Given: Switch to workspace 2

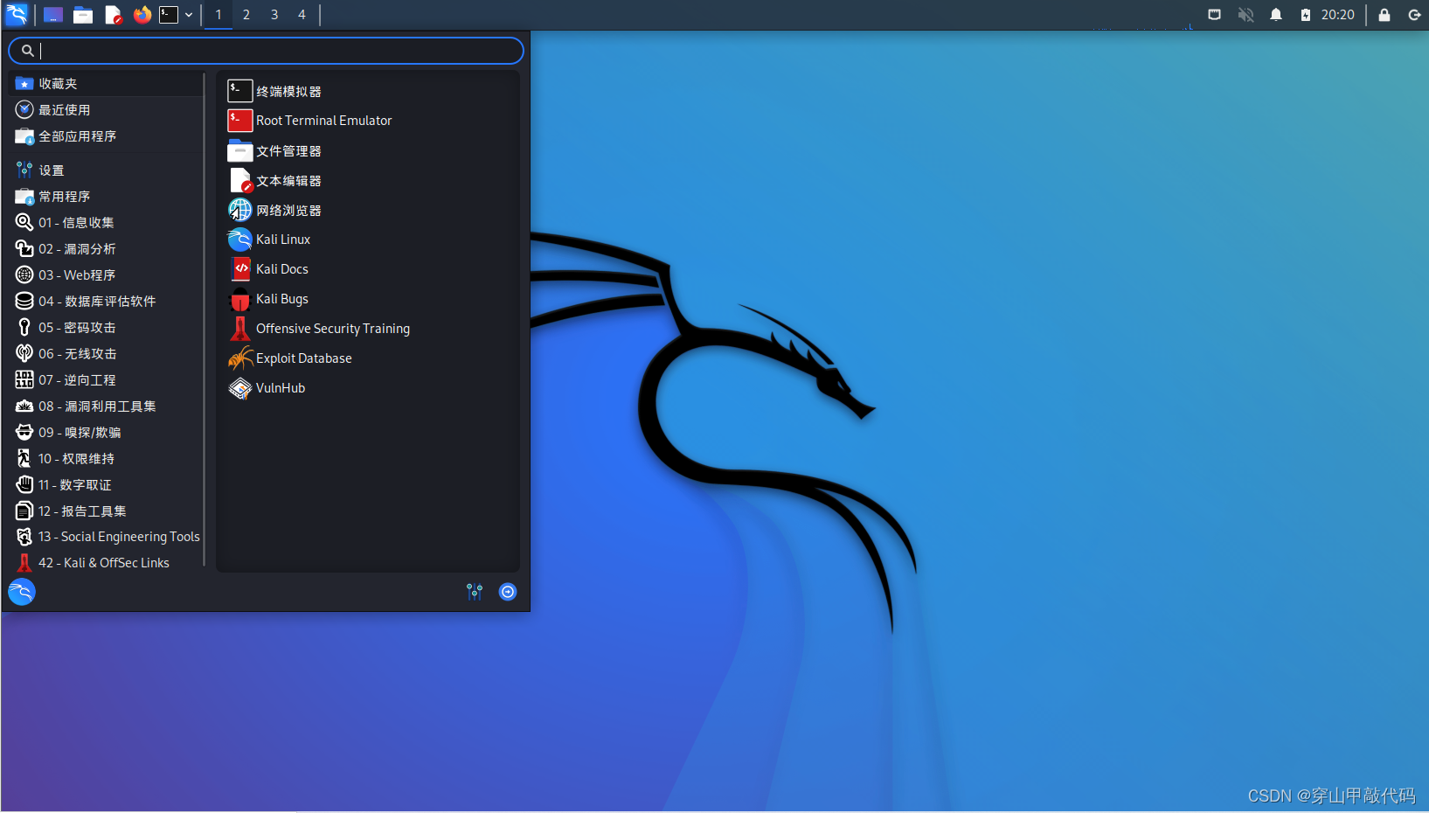Looking at the screenshot, I should click(246, 15).
